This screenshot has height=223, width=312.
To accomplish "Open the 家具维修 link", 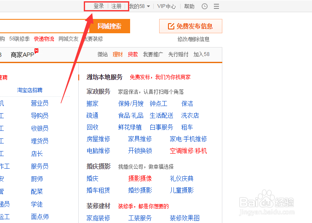I will (140, 139).
